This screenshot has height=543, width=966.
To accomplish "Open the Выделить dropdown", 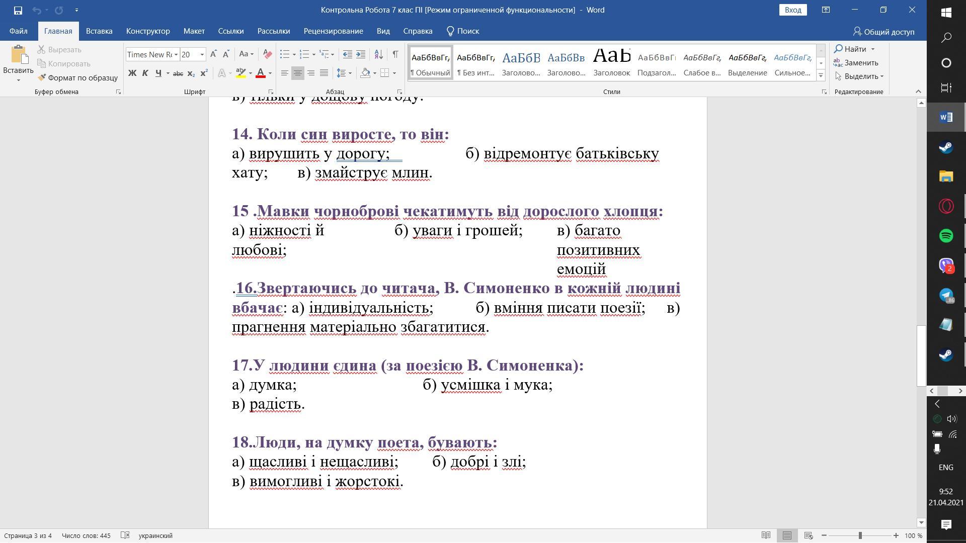I will [859, 76].
